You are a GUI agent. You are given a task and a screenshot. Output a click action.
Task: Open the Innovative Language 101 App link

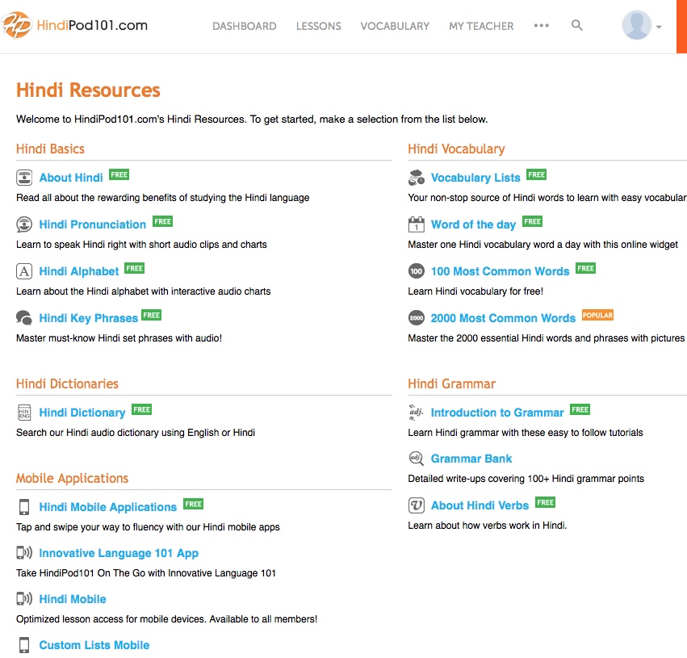tap(119, 553)
